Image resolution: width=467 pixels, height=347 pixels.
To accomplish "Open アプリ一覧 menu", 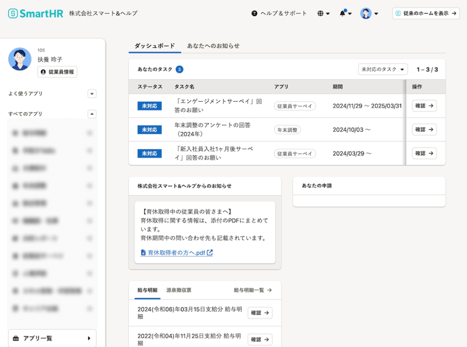I will 52,338.
